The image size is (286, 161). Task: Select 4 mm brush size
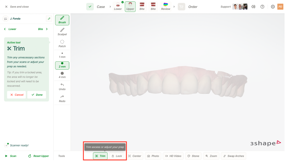click(62, 75)
